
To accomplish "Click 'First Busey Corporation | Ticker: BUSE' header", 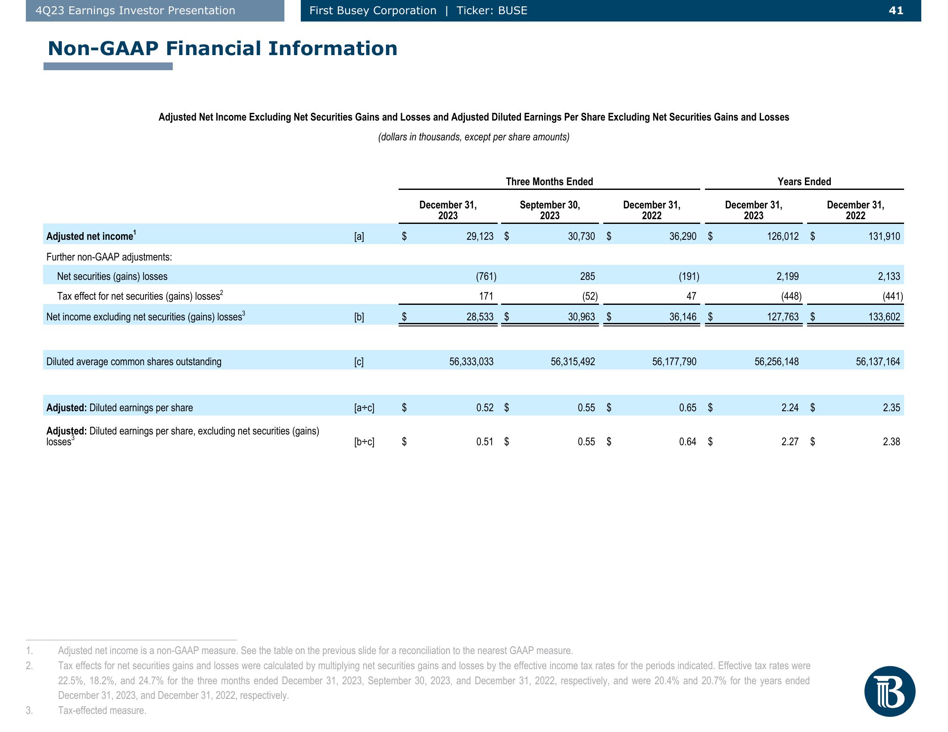I will pyautogui.click(x=418, y=10).
